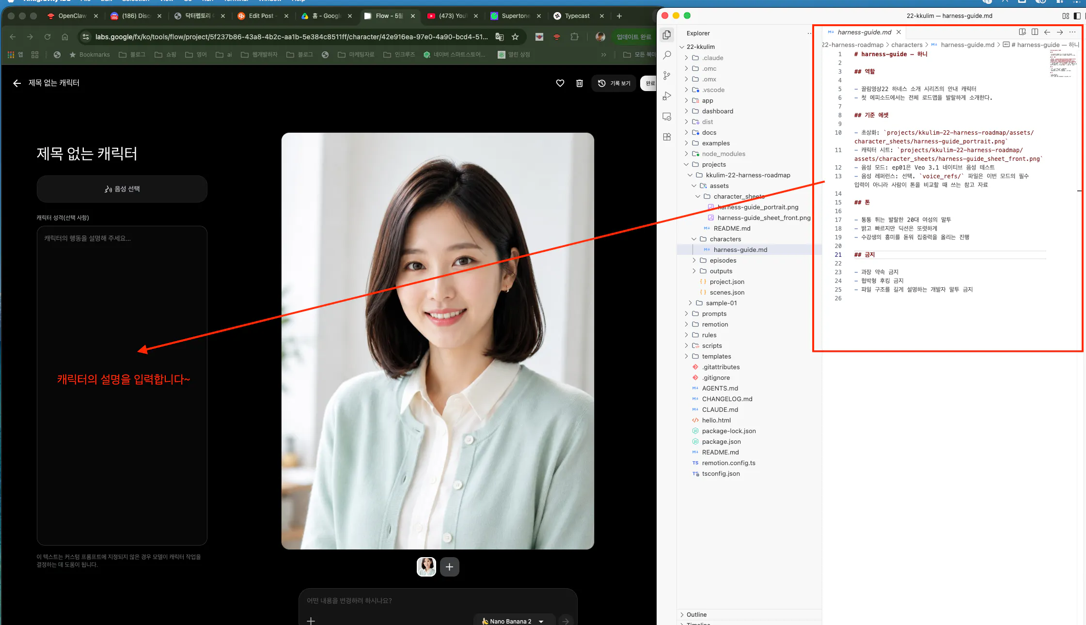Open the Run and Debug view icon
This screenshot has width=1086, height=625.
[667, 96]
